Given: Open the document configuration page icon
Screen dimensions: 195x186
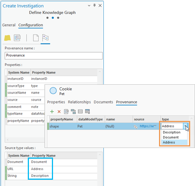Looking at the screenshot, I should click(x=36, y=38).
